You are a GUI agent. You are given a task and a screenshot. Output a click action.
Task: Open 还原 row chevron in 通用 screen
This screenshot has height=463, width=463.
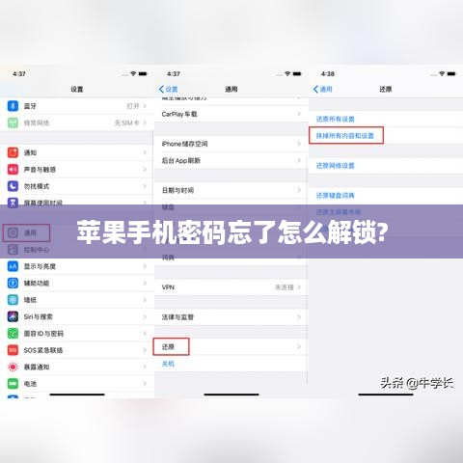tap(299, 346)
